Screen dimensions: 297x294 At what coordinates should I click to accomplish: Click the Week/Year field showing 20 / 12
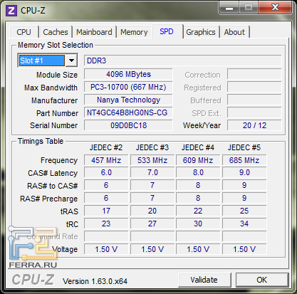[254, 125]
